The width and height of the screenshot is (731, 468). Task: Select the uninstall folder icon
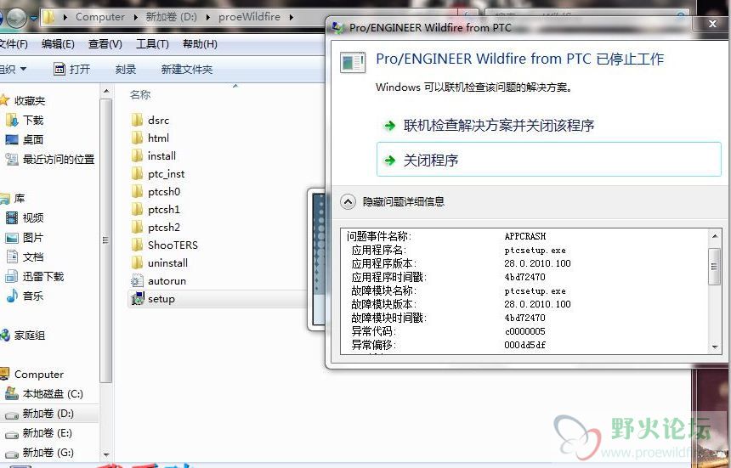(x=137, y=263)
